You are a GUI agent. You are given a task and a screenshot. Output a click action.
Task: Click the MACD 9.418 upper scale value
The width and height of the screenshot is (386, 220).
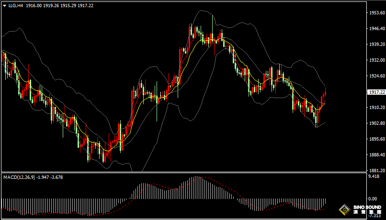[x=373, y=176]
